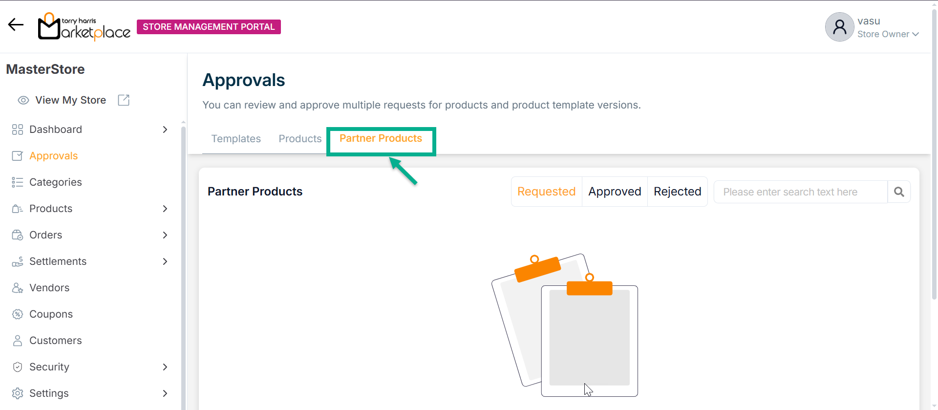Expand the Dashboard submenu chevron
The height and width of the screenshot is (410, 938).
tap(165, 129)
